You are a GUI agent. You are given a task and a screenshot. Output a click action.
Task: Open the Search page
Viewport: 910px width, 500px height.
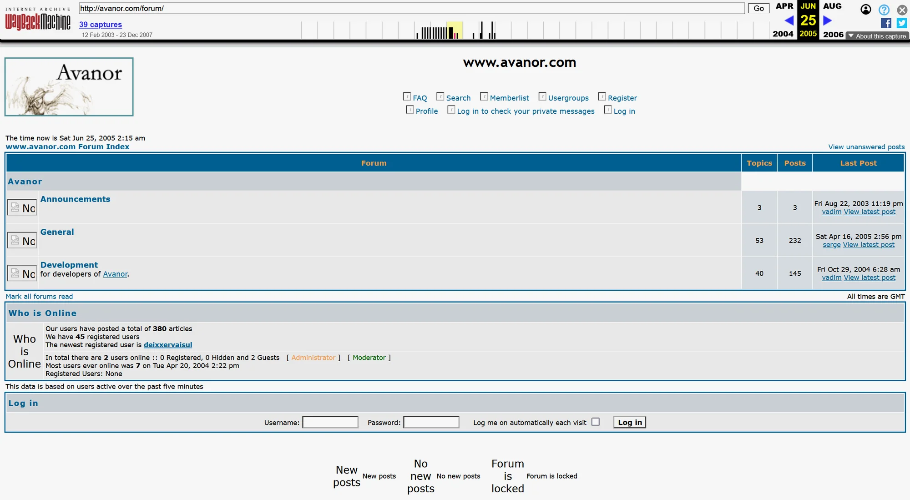point(458,98)
